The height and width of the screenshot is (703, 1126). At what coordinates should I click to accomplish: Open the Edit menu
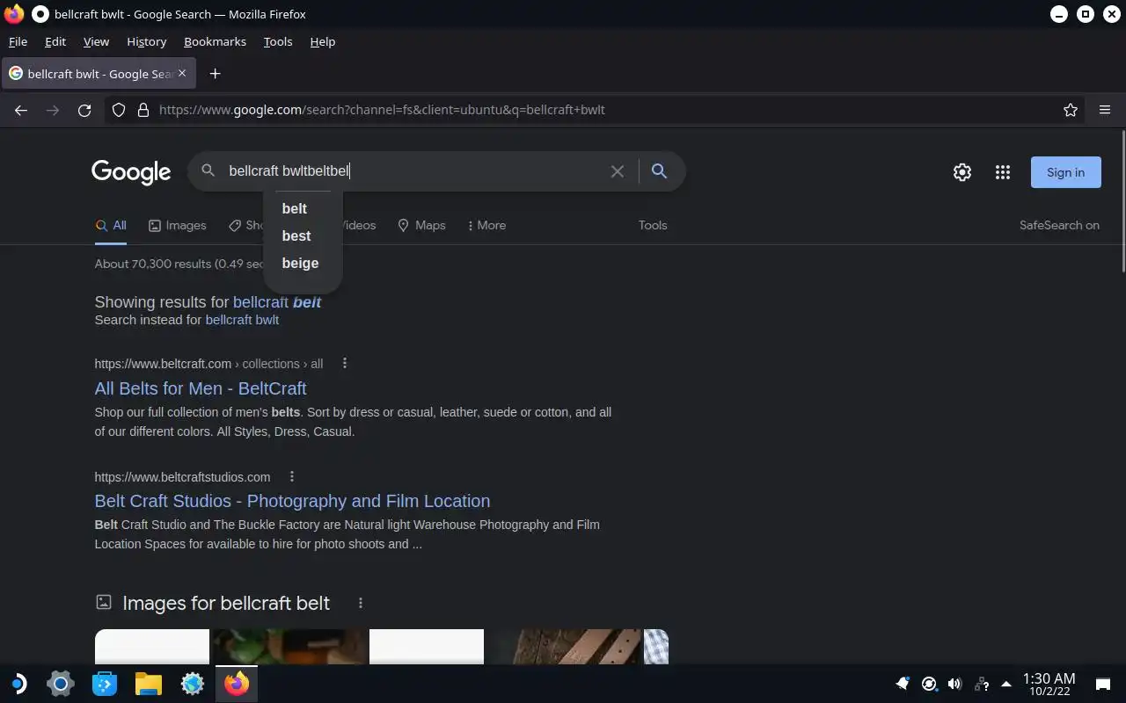tap(55, 41)
